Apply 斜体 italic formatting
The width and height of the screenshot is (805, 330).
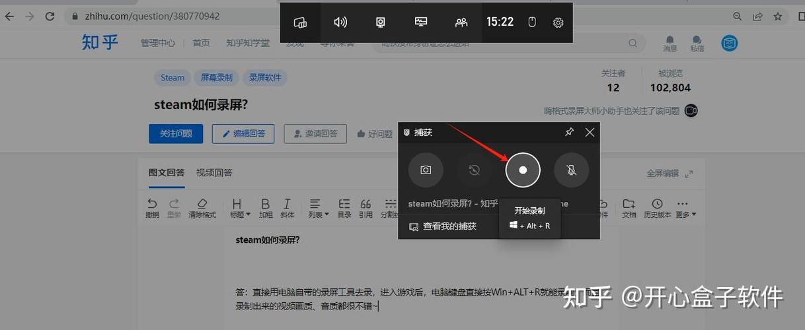(287, 208)
